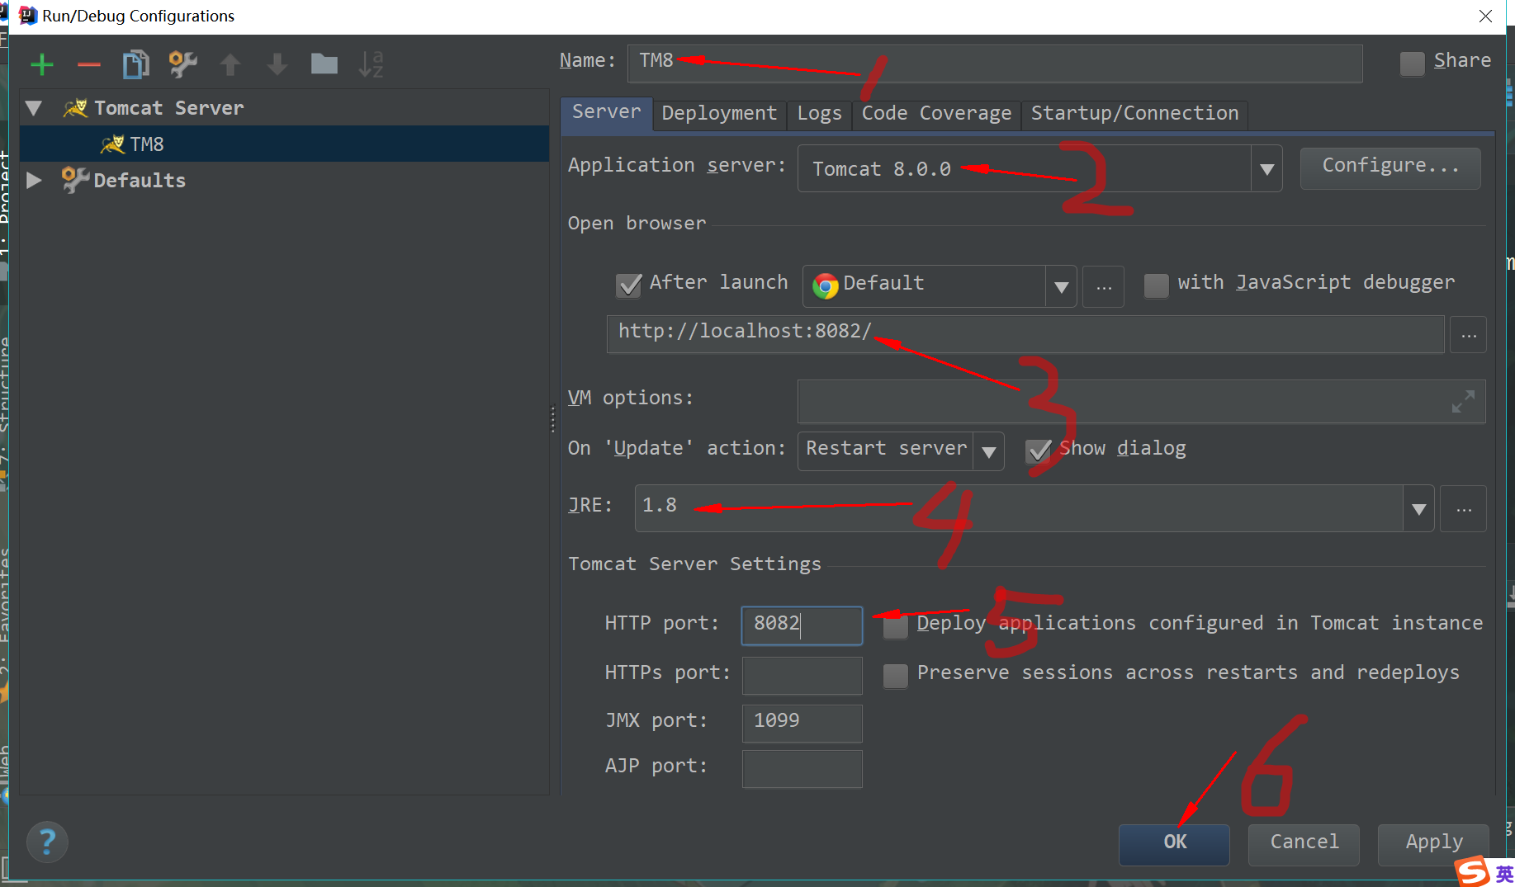Add a new run configuration
This screenshot has height=887, width=1515.
(41, 64)
